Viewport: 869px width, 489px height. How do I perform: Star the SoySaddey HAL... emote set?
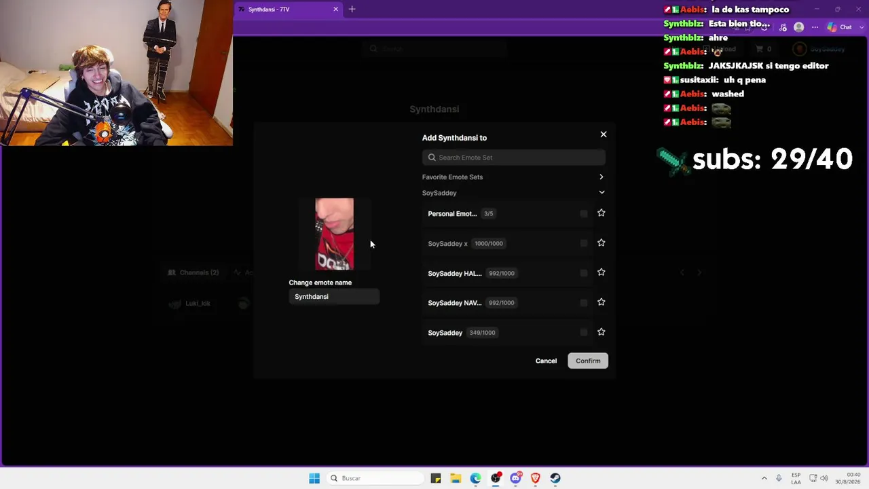click(602, 272)
